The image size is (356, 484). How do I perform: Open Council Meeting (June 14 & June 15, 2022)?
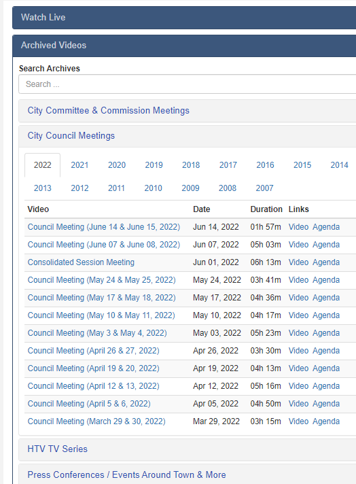pos(104,227)
